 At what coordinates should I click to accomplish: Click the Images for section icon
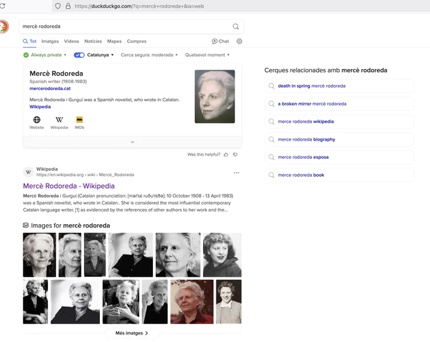point(26,225)
